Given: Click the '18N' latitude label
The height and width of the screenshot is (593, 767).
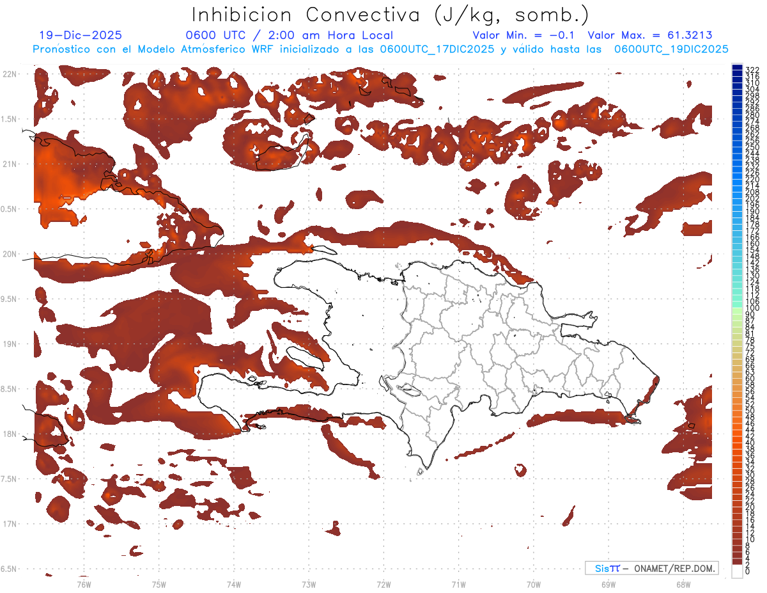Looking at the screenshot, I should [9, 434].
